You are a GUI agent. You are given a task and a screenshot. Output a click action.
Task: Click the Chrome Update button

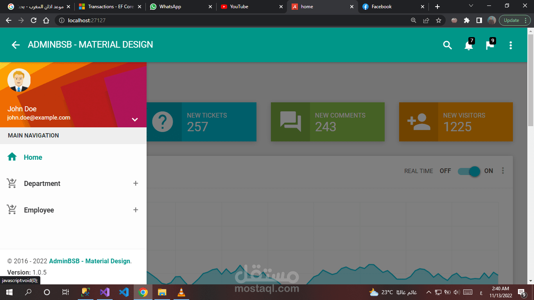(x=514, y=20)
